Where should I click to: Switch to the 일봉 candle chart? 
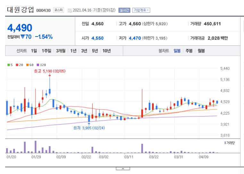177,51
